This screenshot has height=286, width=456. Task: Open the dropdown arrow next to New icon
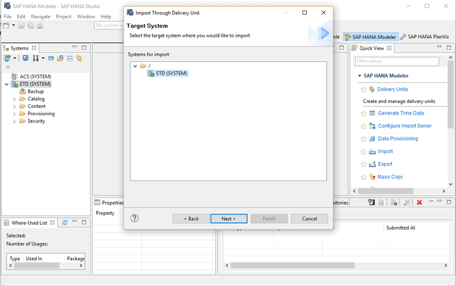tap(13, 26)
